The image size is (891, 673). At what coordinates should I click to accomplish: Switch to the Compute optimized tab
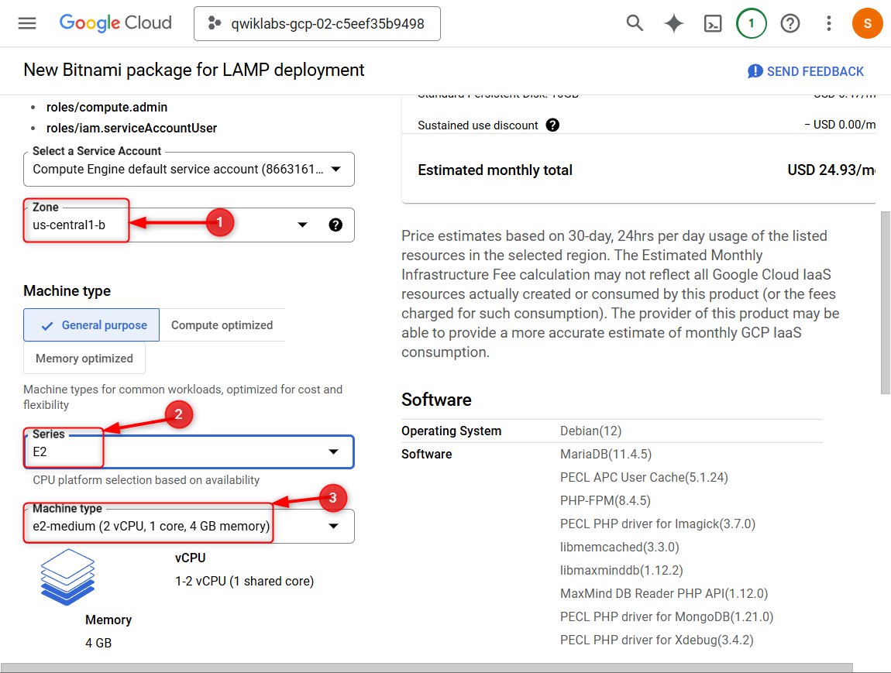[x=222, y=324]
